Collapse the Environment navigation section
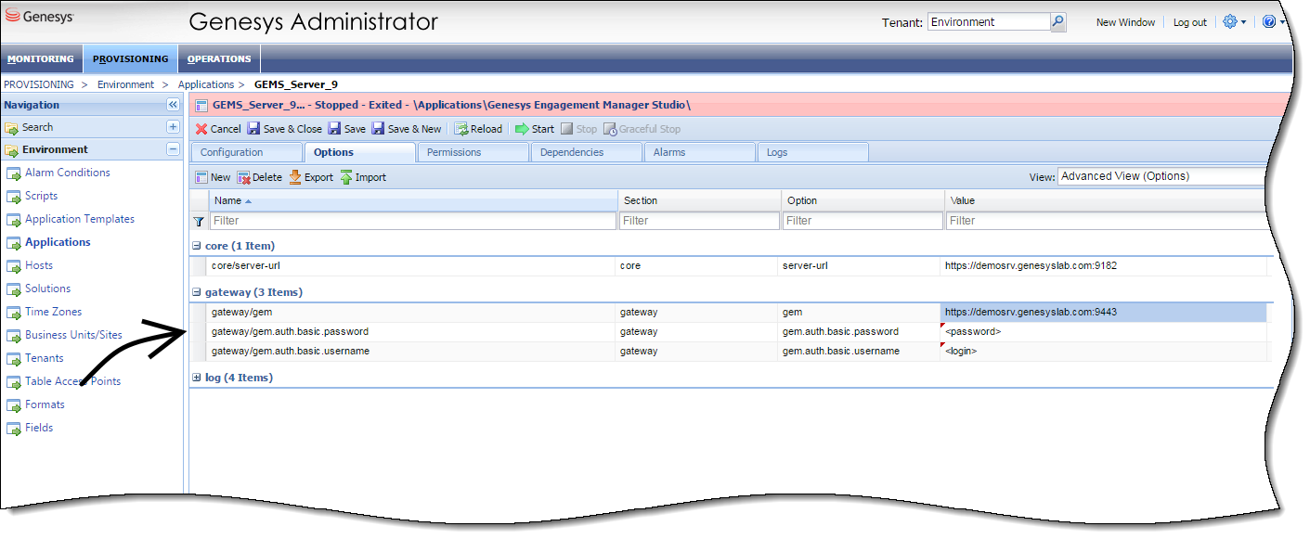 173,149
